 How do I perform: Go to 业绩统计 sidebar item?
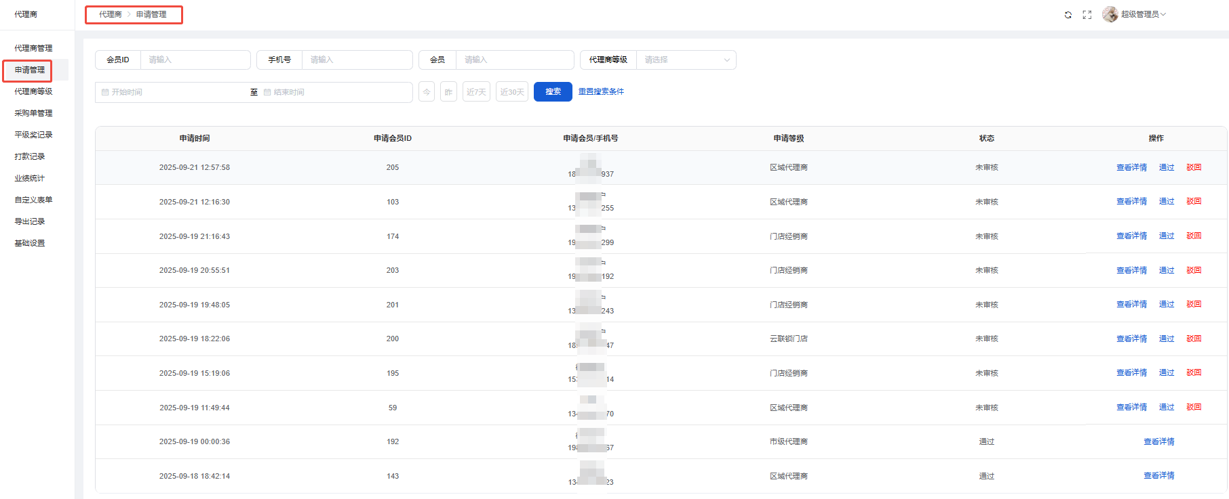click(29, 178)
